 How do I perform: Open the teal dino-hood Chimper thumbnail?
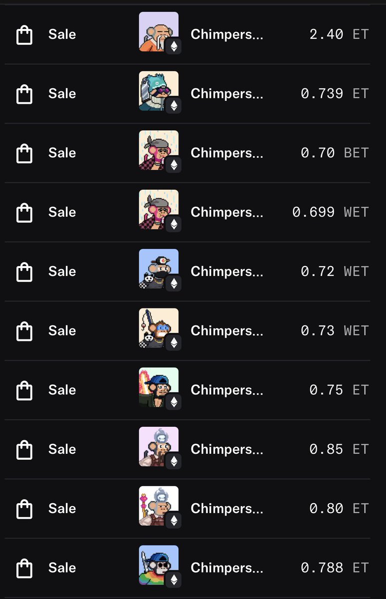159,91
